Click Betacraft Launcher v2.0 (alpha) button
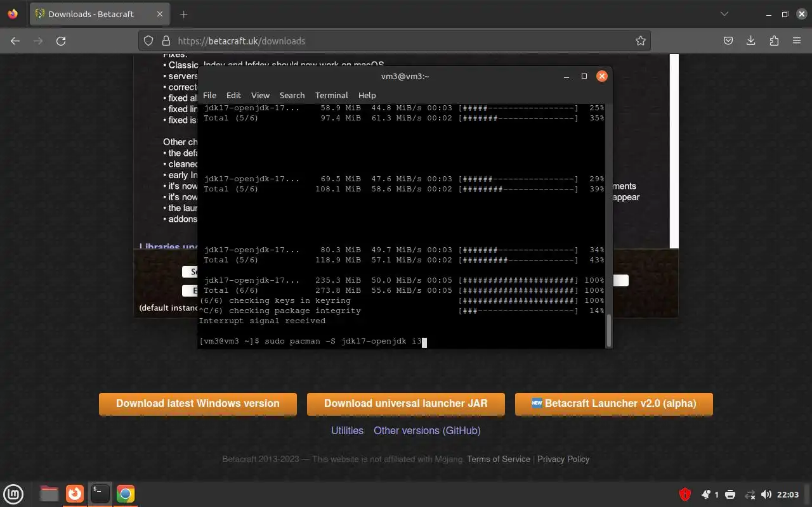Image resolution: width=812 pixels, height=507 pixels. click(614, 404)
